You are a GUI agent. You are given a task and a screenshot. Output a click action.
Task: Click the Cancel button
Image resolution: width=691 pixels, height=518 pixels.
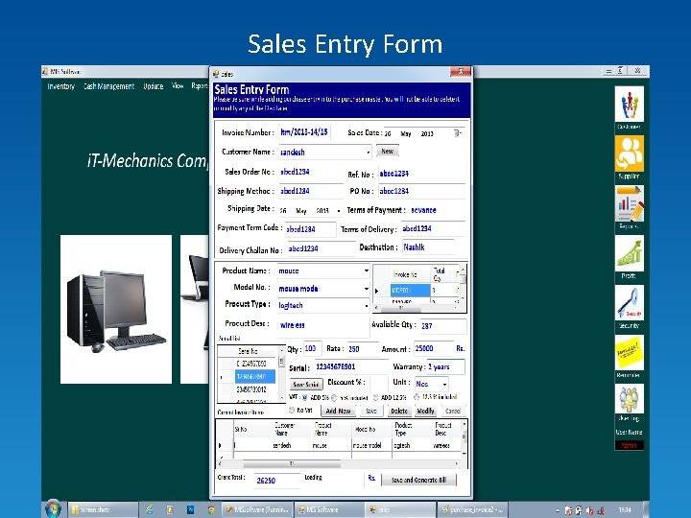click(453, 411)
